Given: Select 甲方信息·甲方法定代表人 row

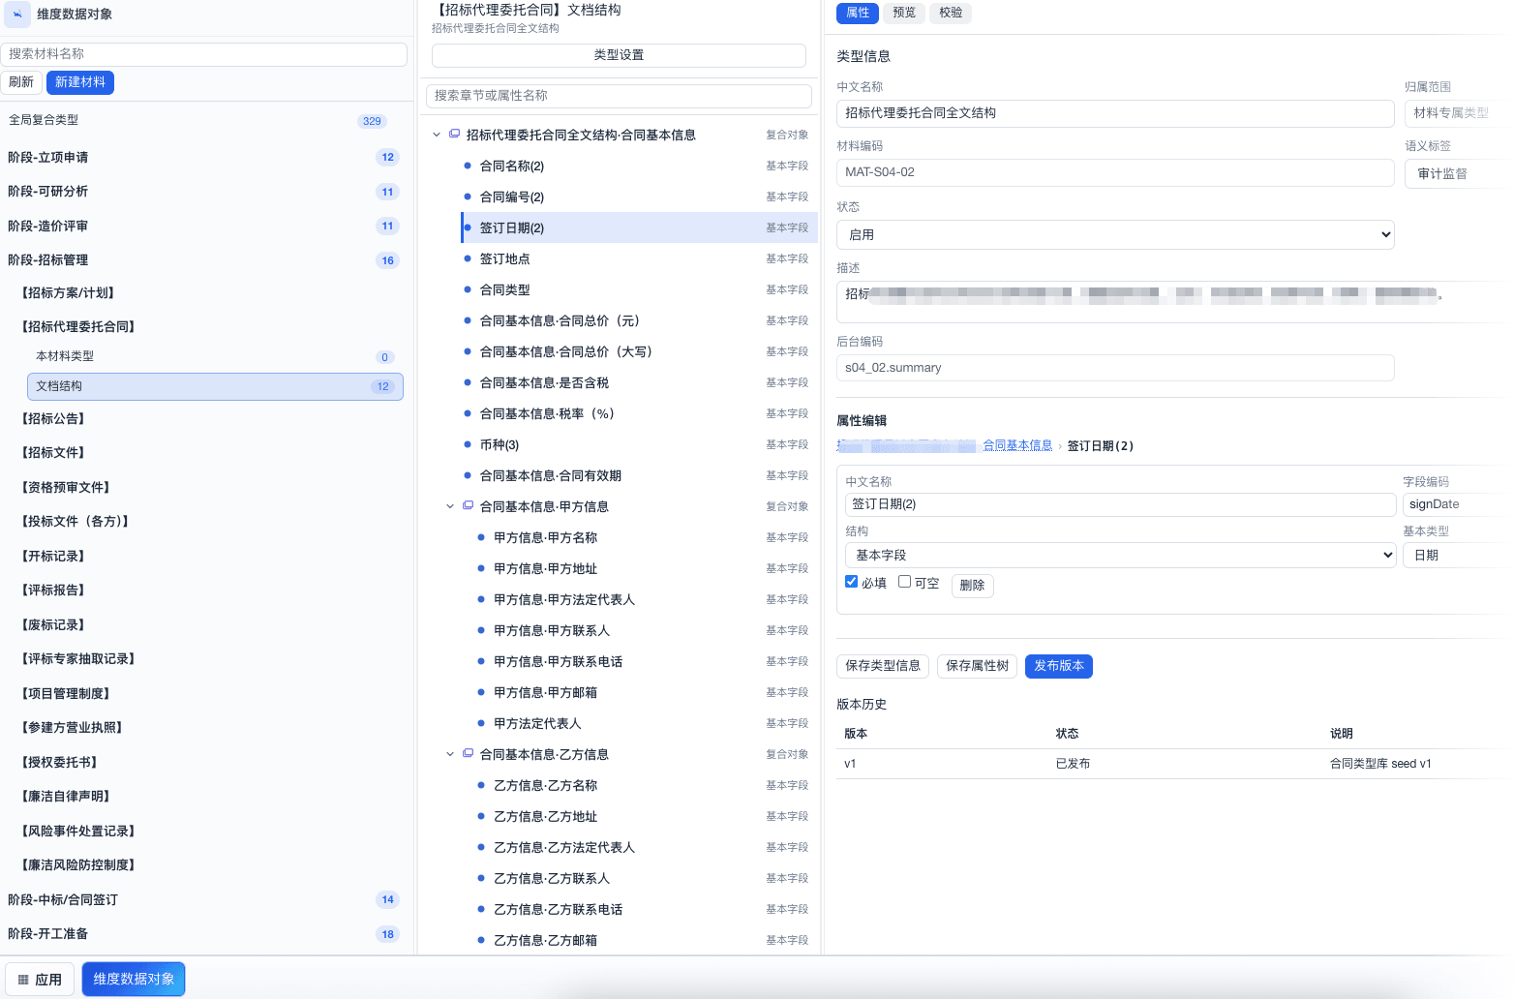Looking at the screenshot, I should coord(646,599).
